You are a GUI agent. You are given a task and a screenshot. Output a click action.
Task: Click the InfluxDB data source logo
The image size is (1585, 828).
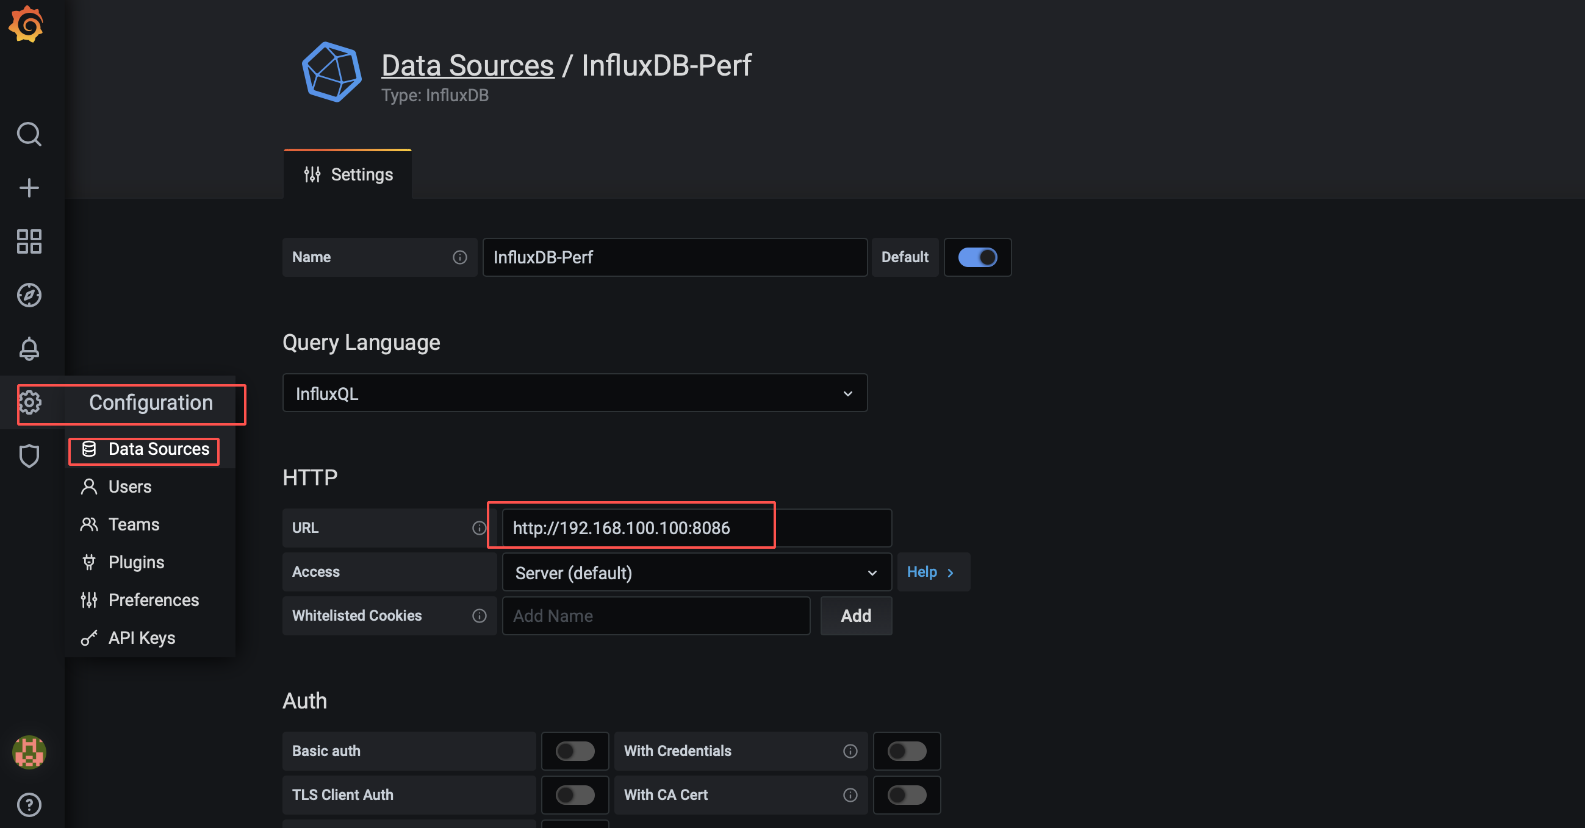[x=332, y=72]
